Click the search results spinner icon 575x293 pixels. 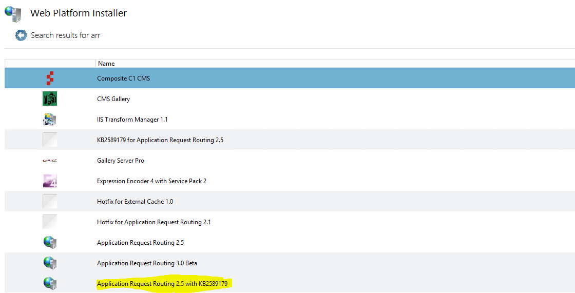21,35
